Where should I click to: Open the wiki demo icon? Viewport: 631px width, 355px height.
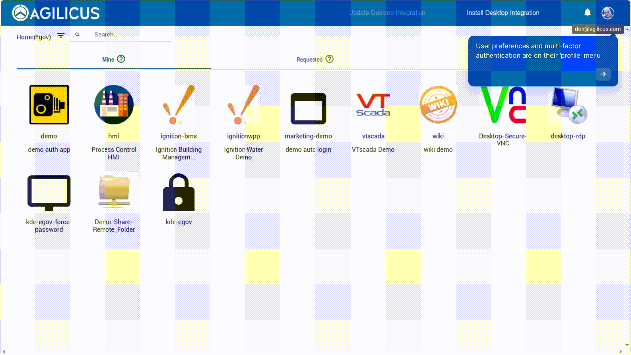point(438,105)
